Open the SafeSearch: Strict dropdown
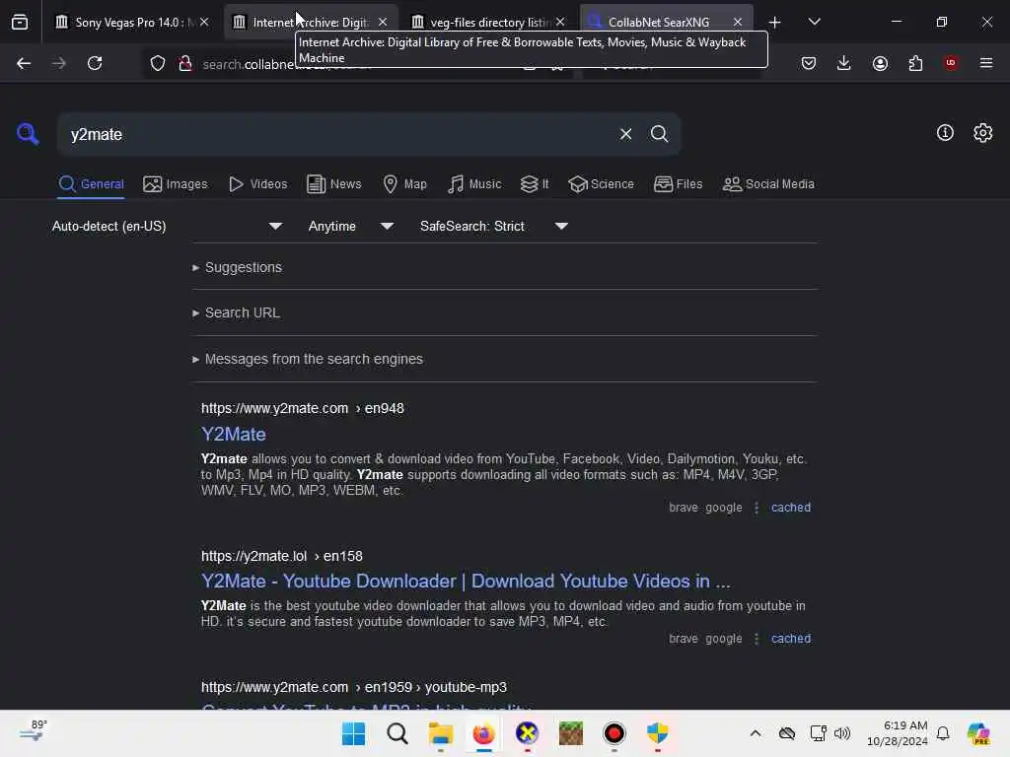Image resolution: width=1010 pixels, height=757 pixels. tap(494, 226)
